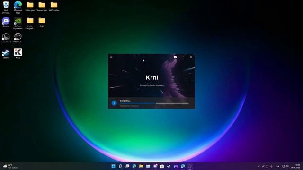Select the Video İşleri desktop folder
Viewport: 303px width, 170px height.
[x=30, y=6]
